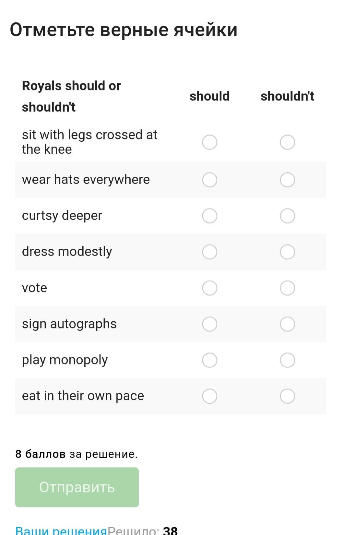The height and width of the screenshot is (535, 343).
Task: Mark 'shouldn't' for wear hats everywhere
Action: 287,180
